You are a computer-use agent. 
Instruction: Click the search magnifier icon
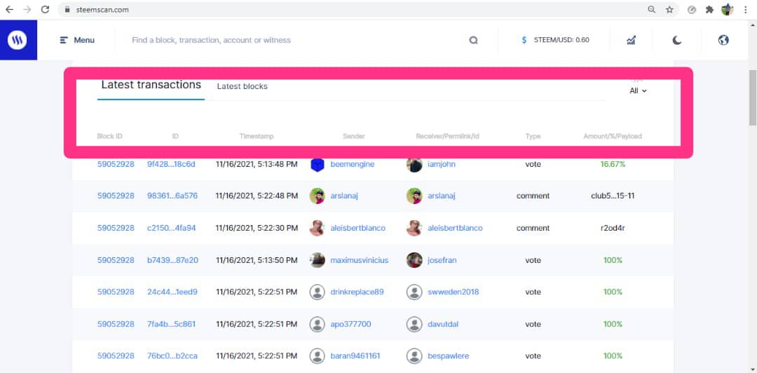point(473,40)
